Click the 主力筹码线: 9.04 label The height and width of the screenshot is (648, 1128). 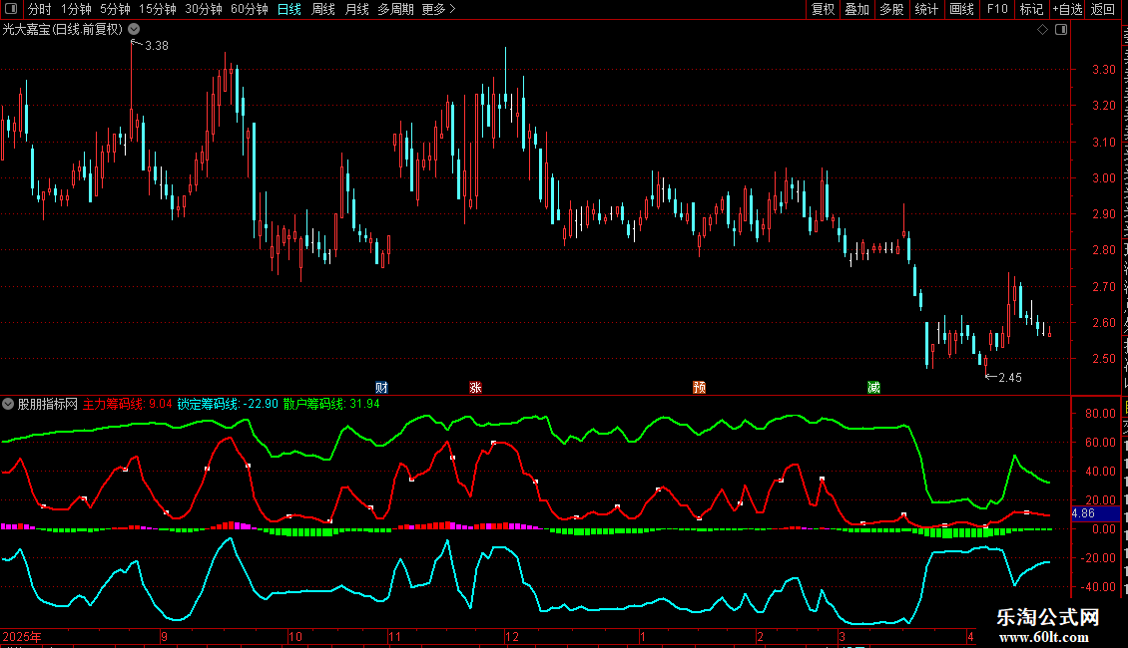click(128, 404)
